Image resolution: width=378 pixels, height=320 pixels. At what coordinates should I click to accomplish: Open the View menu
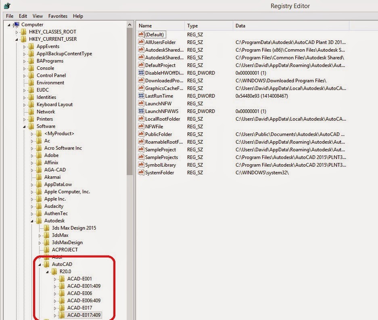pyautogui.click(x=38, y=16)
